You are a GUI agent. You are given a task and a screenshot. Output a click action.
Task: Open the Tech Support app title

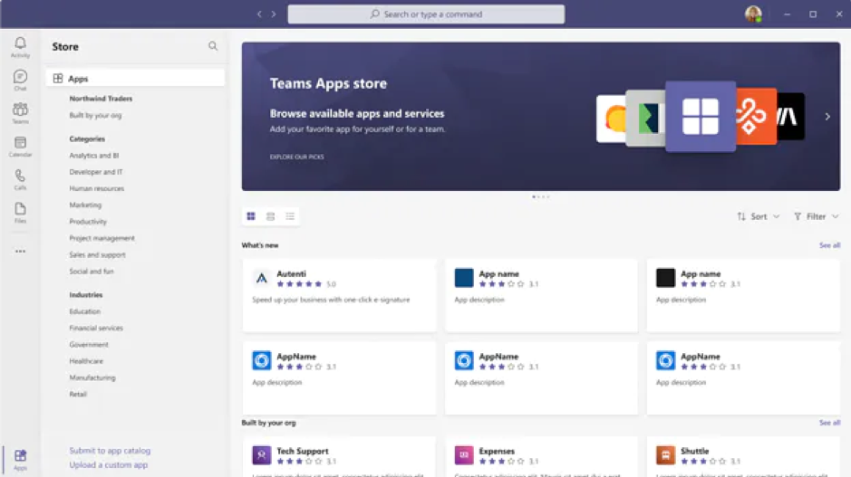[303, 451]
